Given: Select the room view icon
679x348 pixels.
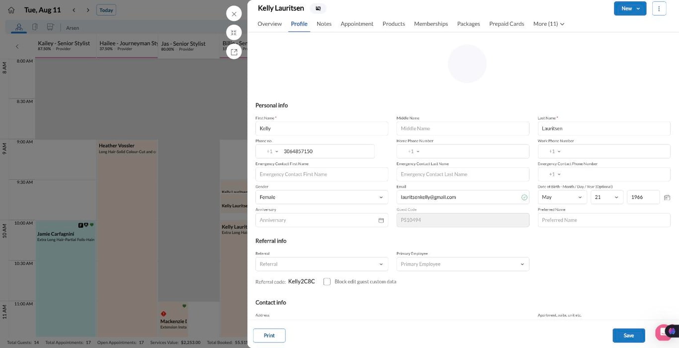Looking at the screenshot, I should 35,27.
